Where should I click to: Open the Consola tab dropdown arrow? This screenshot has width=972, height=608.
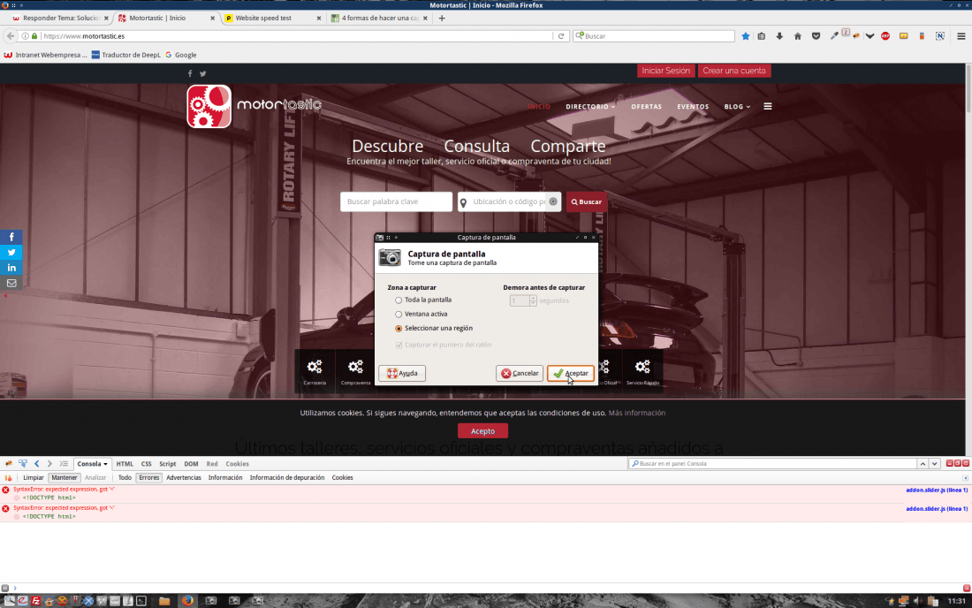[x=105, y=464]
